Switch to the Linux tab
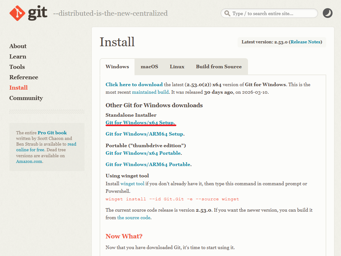Viewport: 341px width, 256px height. click(177, 67)
